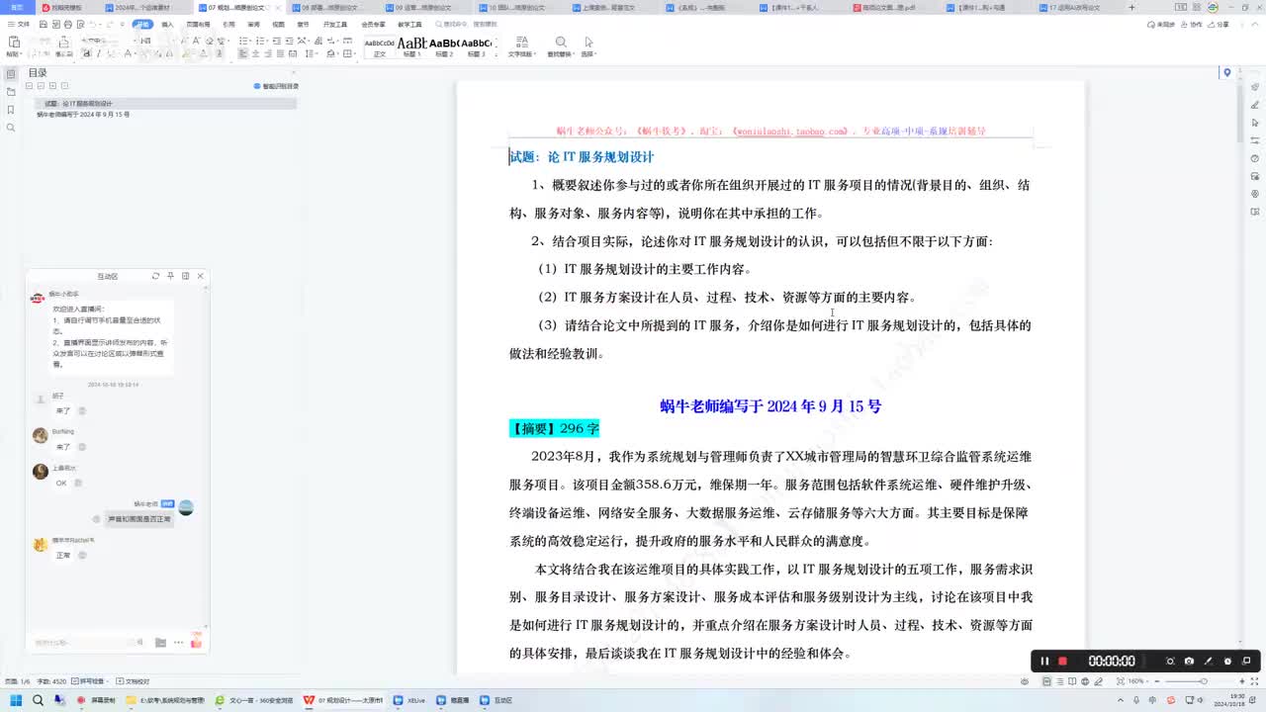Click the search sidebar icon
The width and height of the screenshot is (1266, 712).
(11, 128)
